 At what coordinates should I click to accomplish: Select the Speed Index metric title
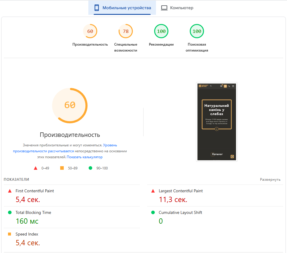[27, 234]
